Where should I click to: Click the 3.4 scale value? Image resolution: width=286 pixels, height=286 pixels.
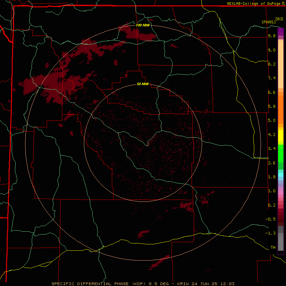coord(272,148)
